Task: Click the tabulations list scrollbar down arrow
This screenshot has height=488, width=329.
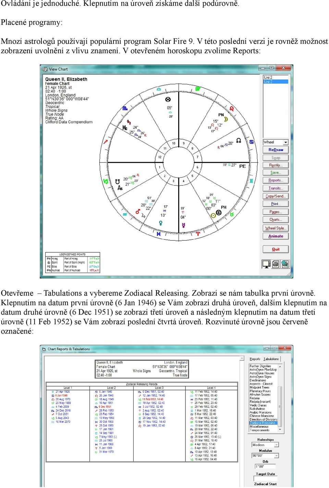Action: click(x=280, y=429)
